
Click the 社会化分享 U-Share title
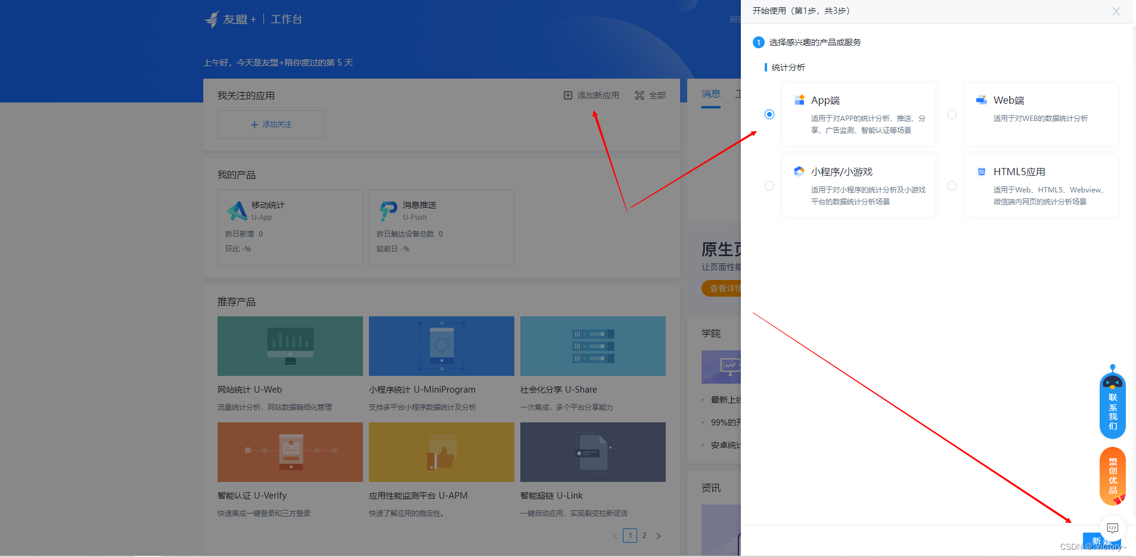pyautogui.click(x=558, y=390)
